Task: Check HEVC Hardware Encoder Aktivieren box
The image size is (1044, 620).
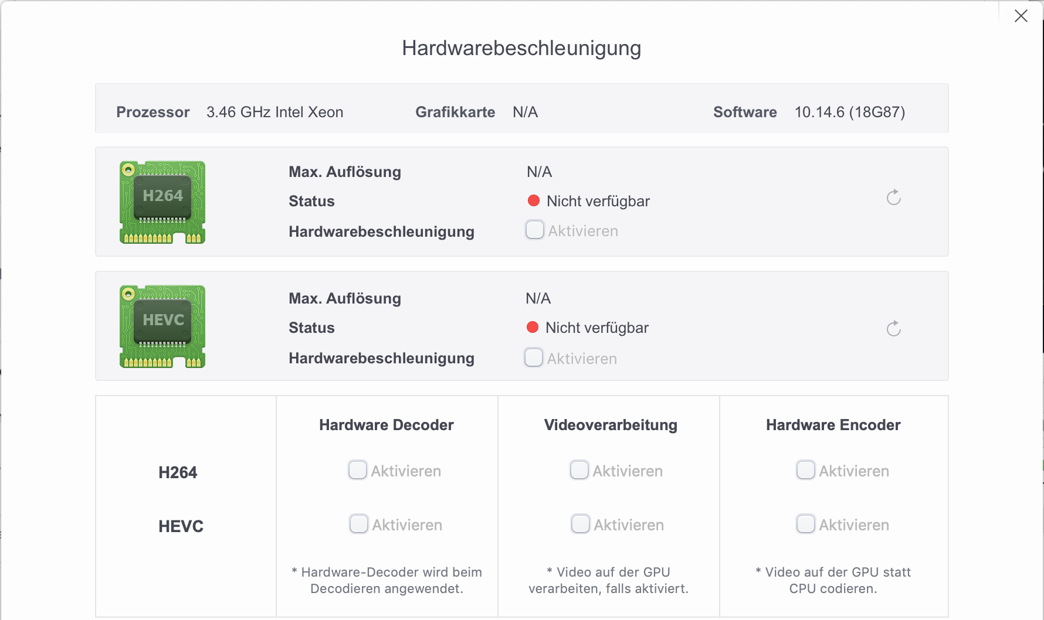Action: pyautogui.click(x=805, y=524)
